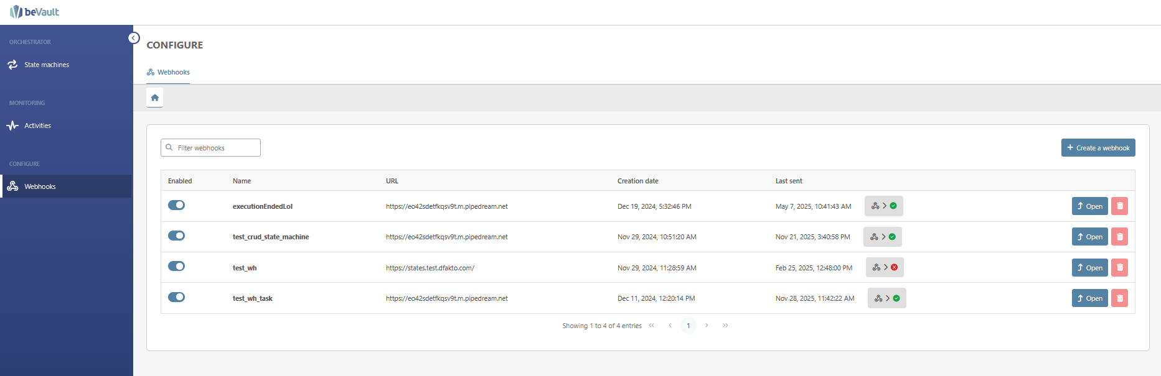Screen dimensions: 1161x376
Task: Click trash icon for test_wh webhook
Action: tap(1119, 268)
